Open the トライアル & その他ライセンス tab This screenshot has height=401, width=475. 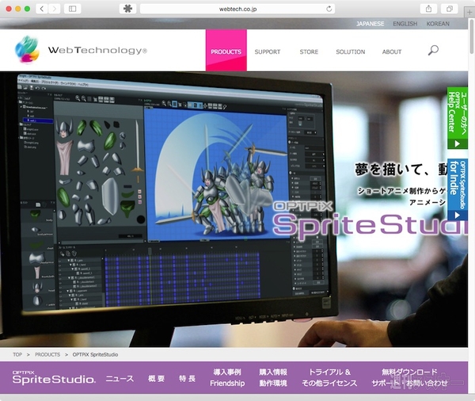(x=329, y=378)
